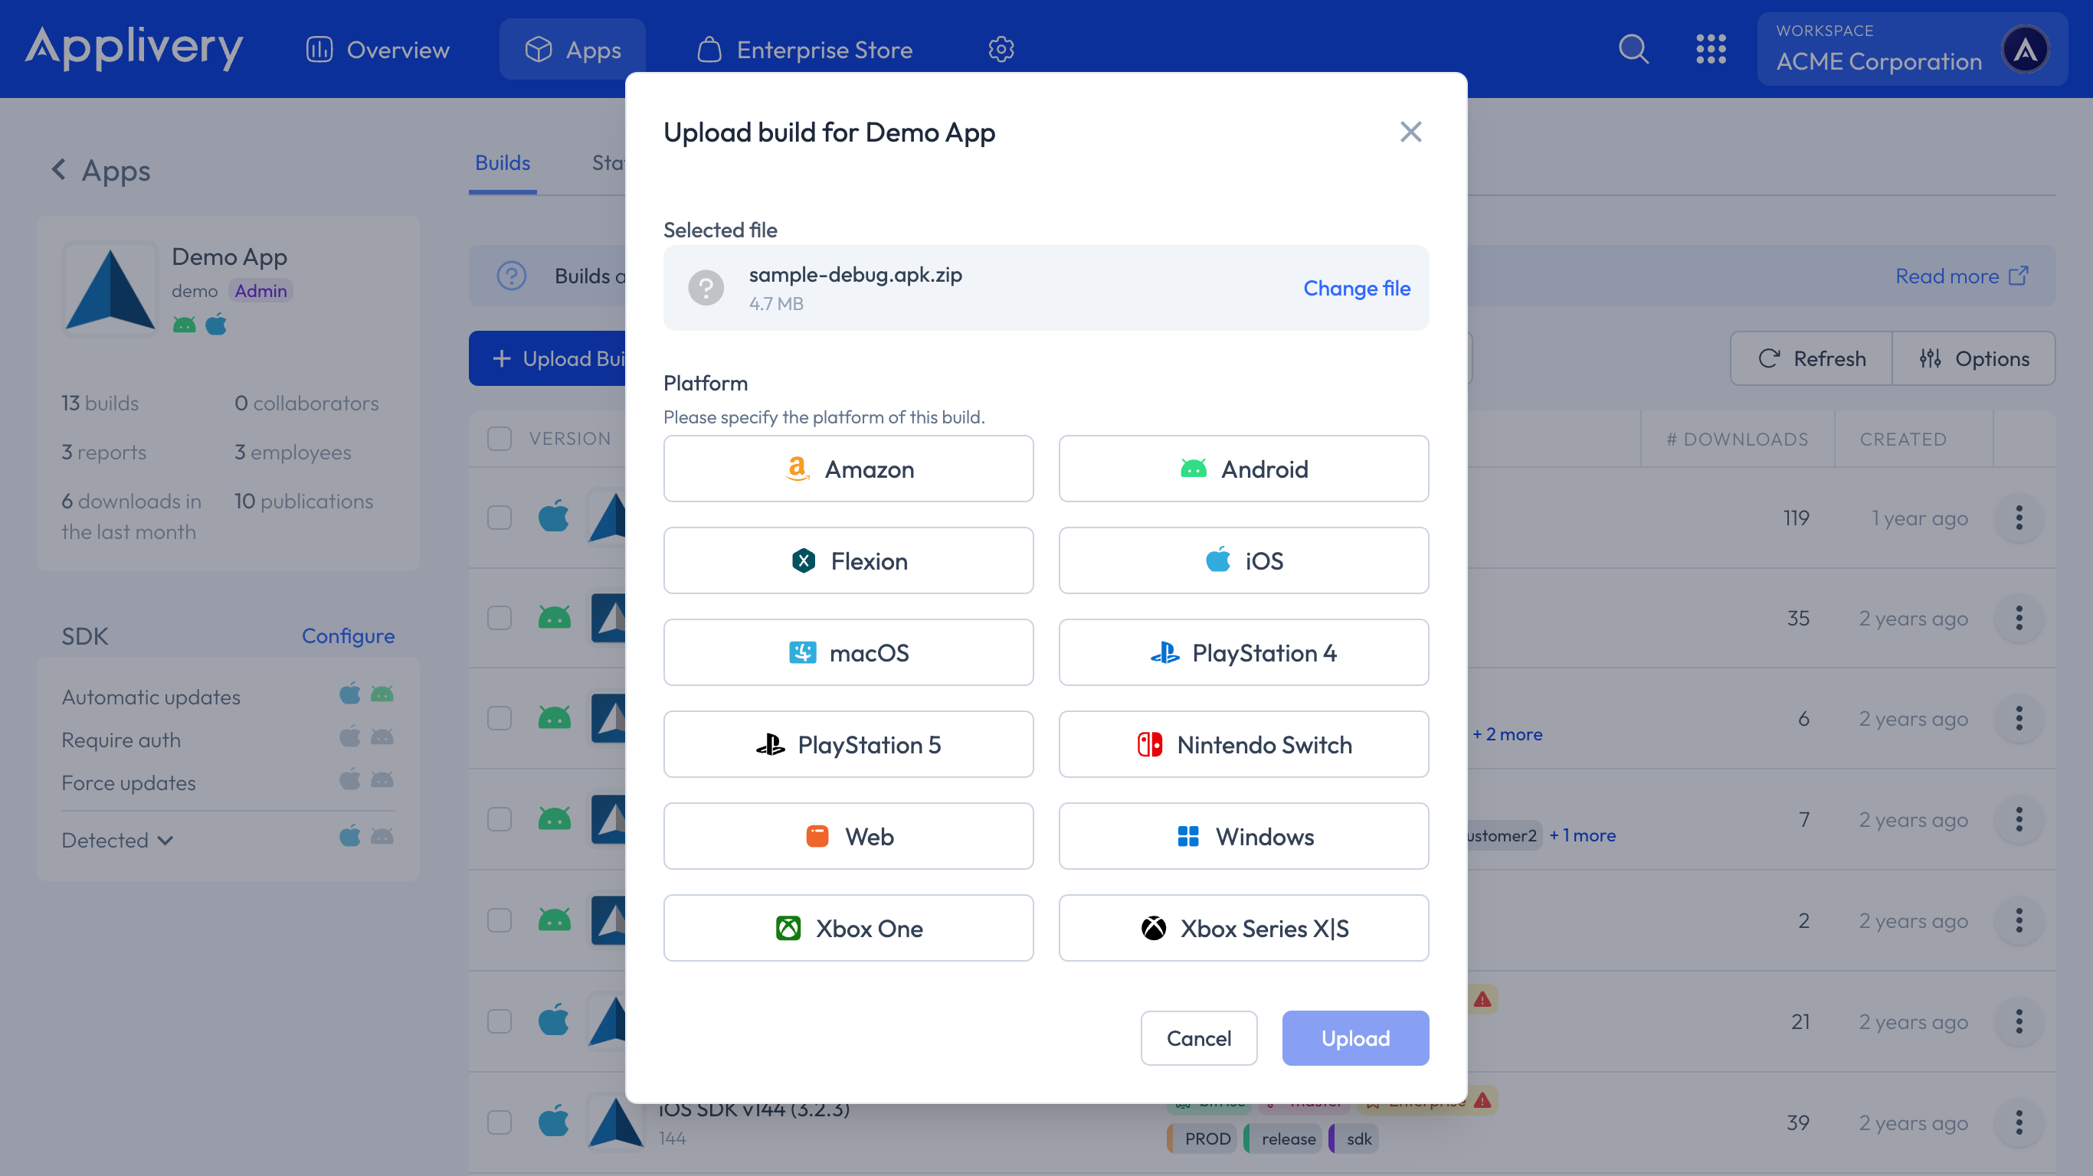Viewport: 2093px width, 1176px height.
Task: Open Enterprise Store navigation item
Action: pos(804,50)
